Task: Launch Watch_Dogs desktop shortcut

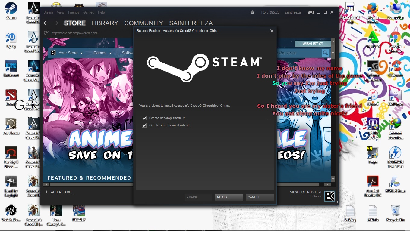Action: [x=11, y=213]
